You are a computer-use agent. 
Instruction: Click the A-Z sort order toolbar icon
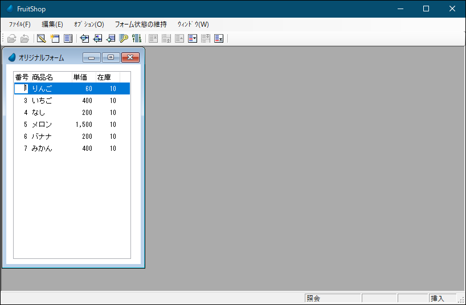pyautogui.click(x=137, y=39)
